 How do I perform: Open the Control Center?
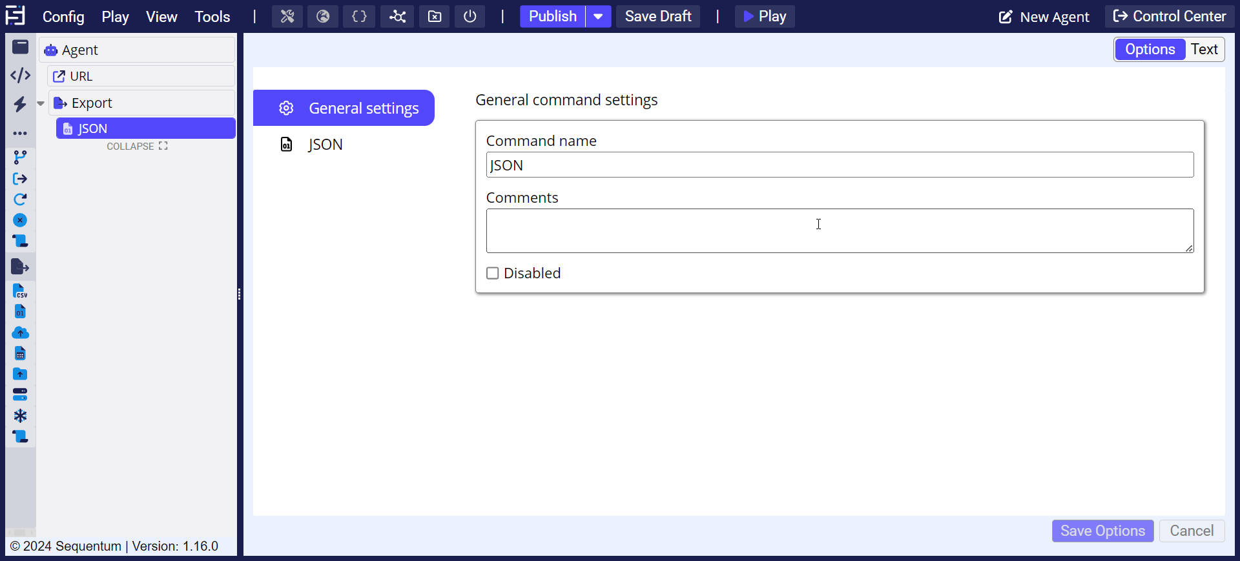click(x=1170, y=17)
